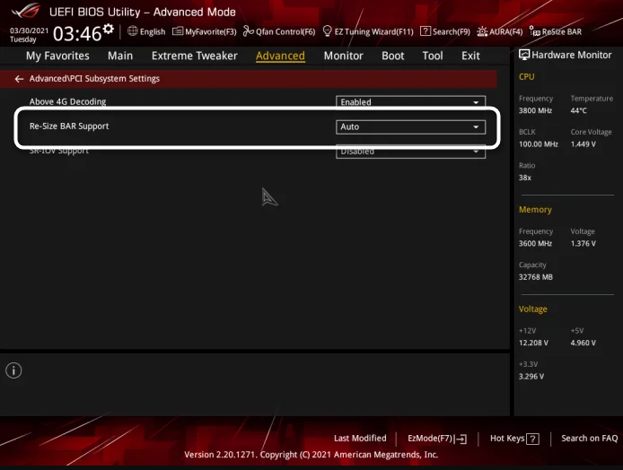
Task: Open AURA(F4) lighting icon
Action: (482, 31)
